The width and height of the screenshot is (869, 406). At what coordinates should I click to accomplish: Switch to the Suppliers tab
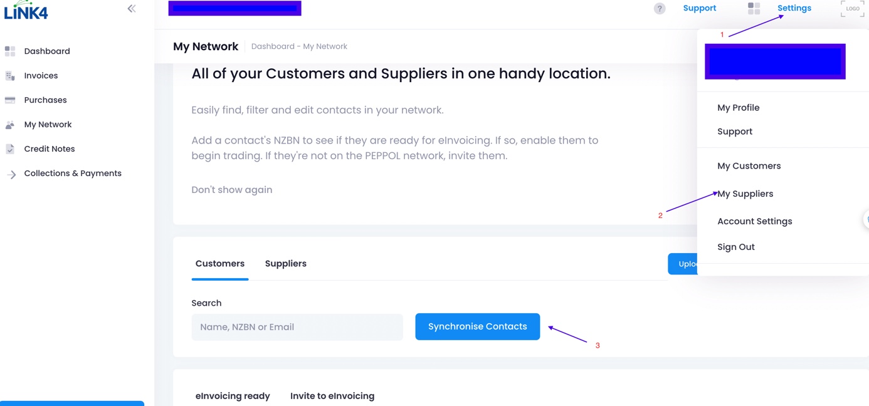click(285, 264)
